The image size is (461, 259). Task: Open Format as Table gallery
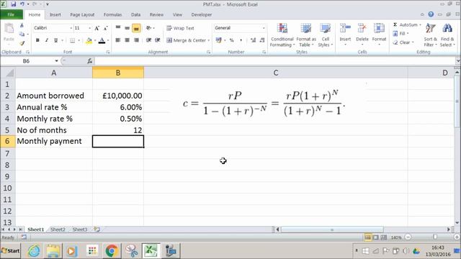click(x=306, y=35)
